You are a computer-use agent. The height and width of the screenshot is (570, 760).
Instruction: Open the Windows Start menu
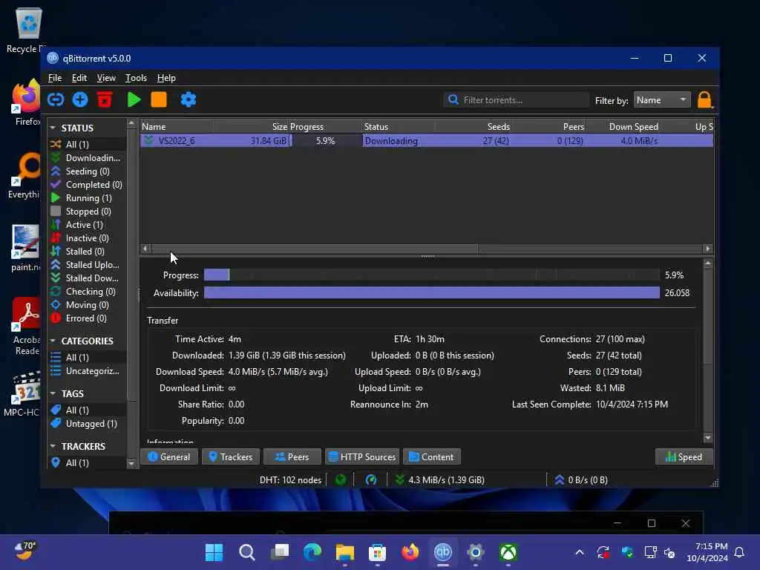[214, 552]
